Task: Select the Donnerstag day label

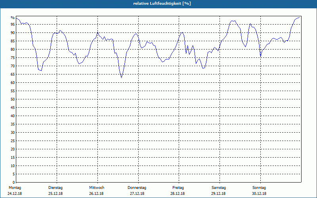Action: coord(137,188)
